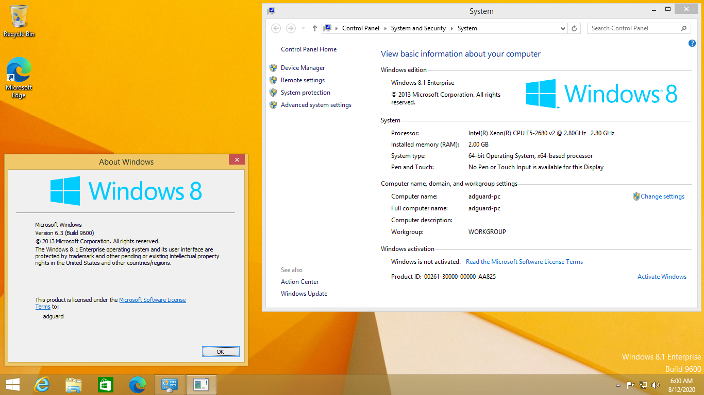Image resolution: width=704 pixels, height=395 pixels.
Task: Click the System window title bar icon
Action: pos(271,11)
